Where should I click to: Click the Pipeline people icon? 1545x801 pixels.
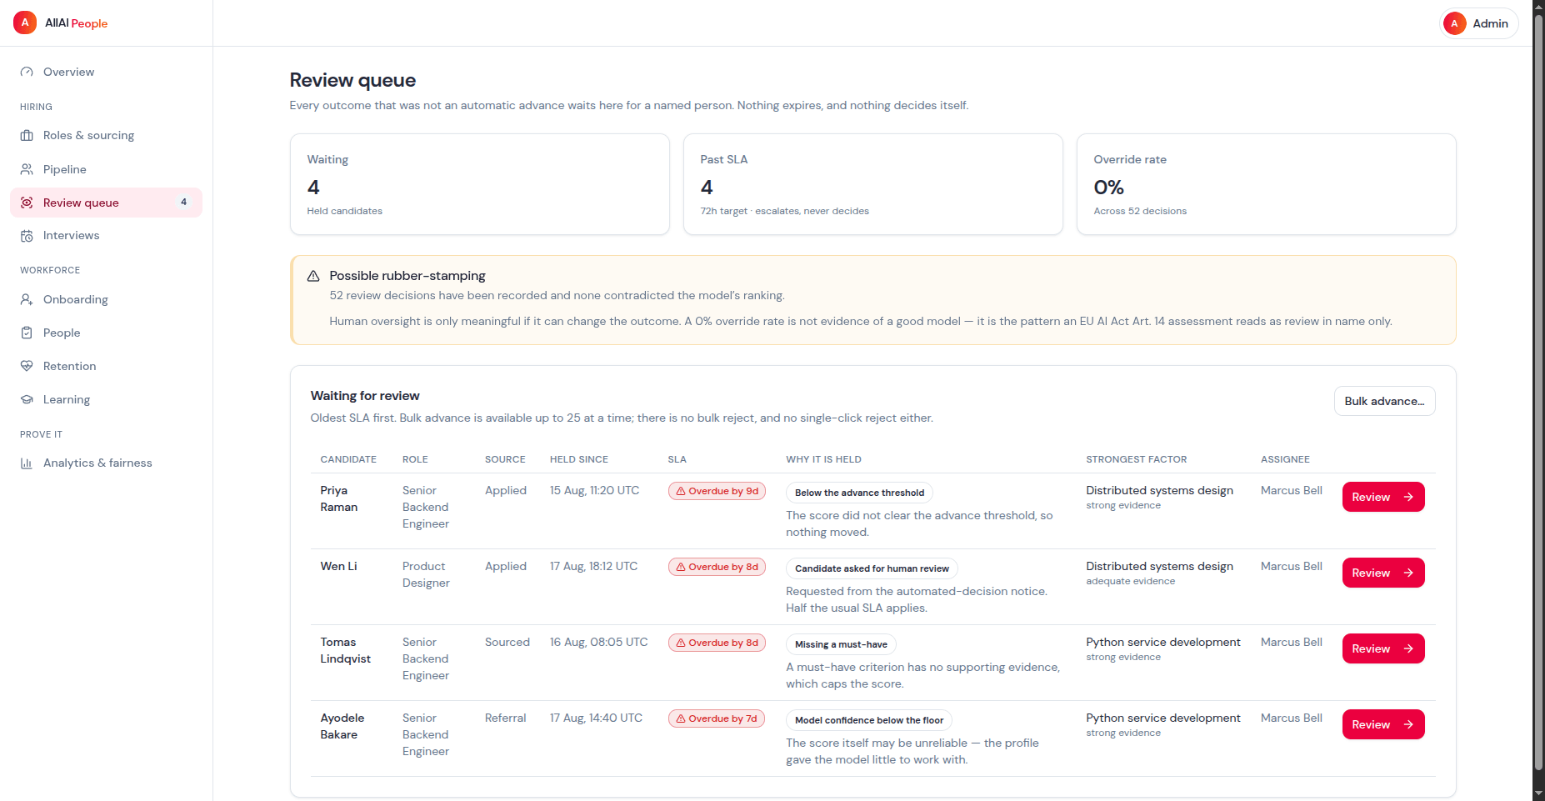click(x=27, y=169)
